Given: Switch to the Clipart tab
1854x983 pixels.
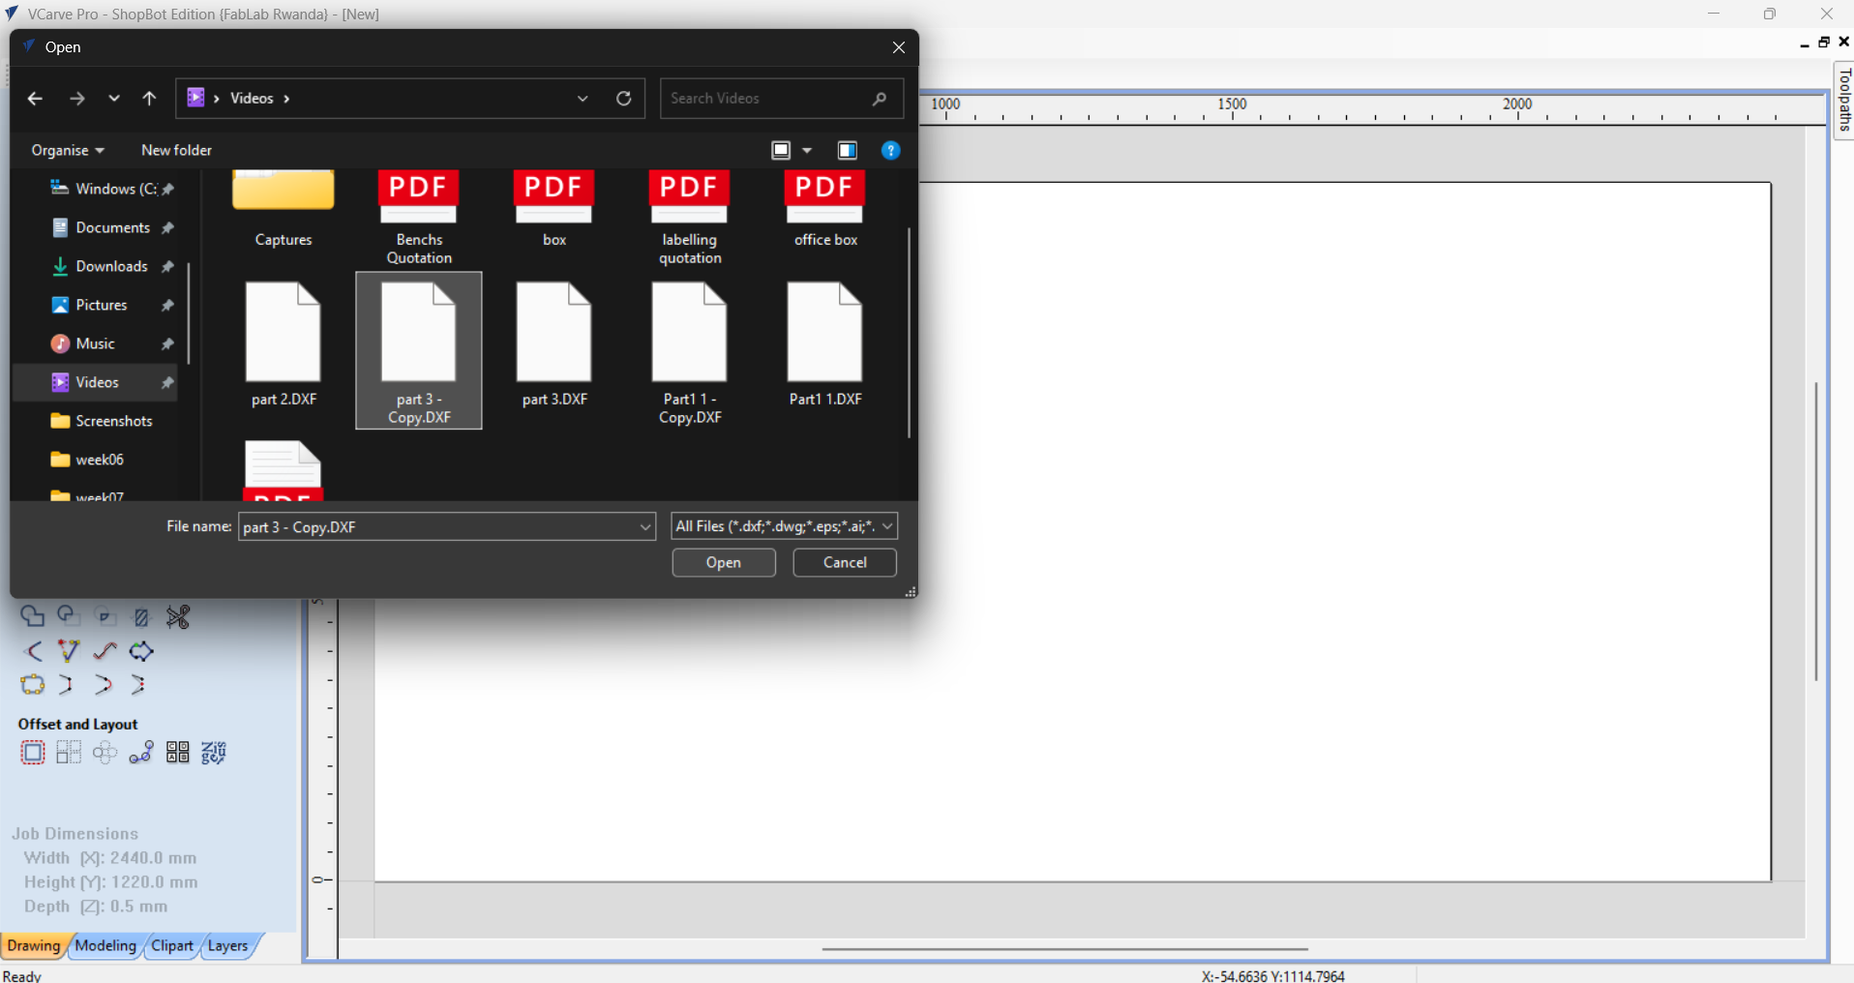Looking at the screenshot, I should (x=172, y=946).
